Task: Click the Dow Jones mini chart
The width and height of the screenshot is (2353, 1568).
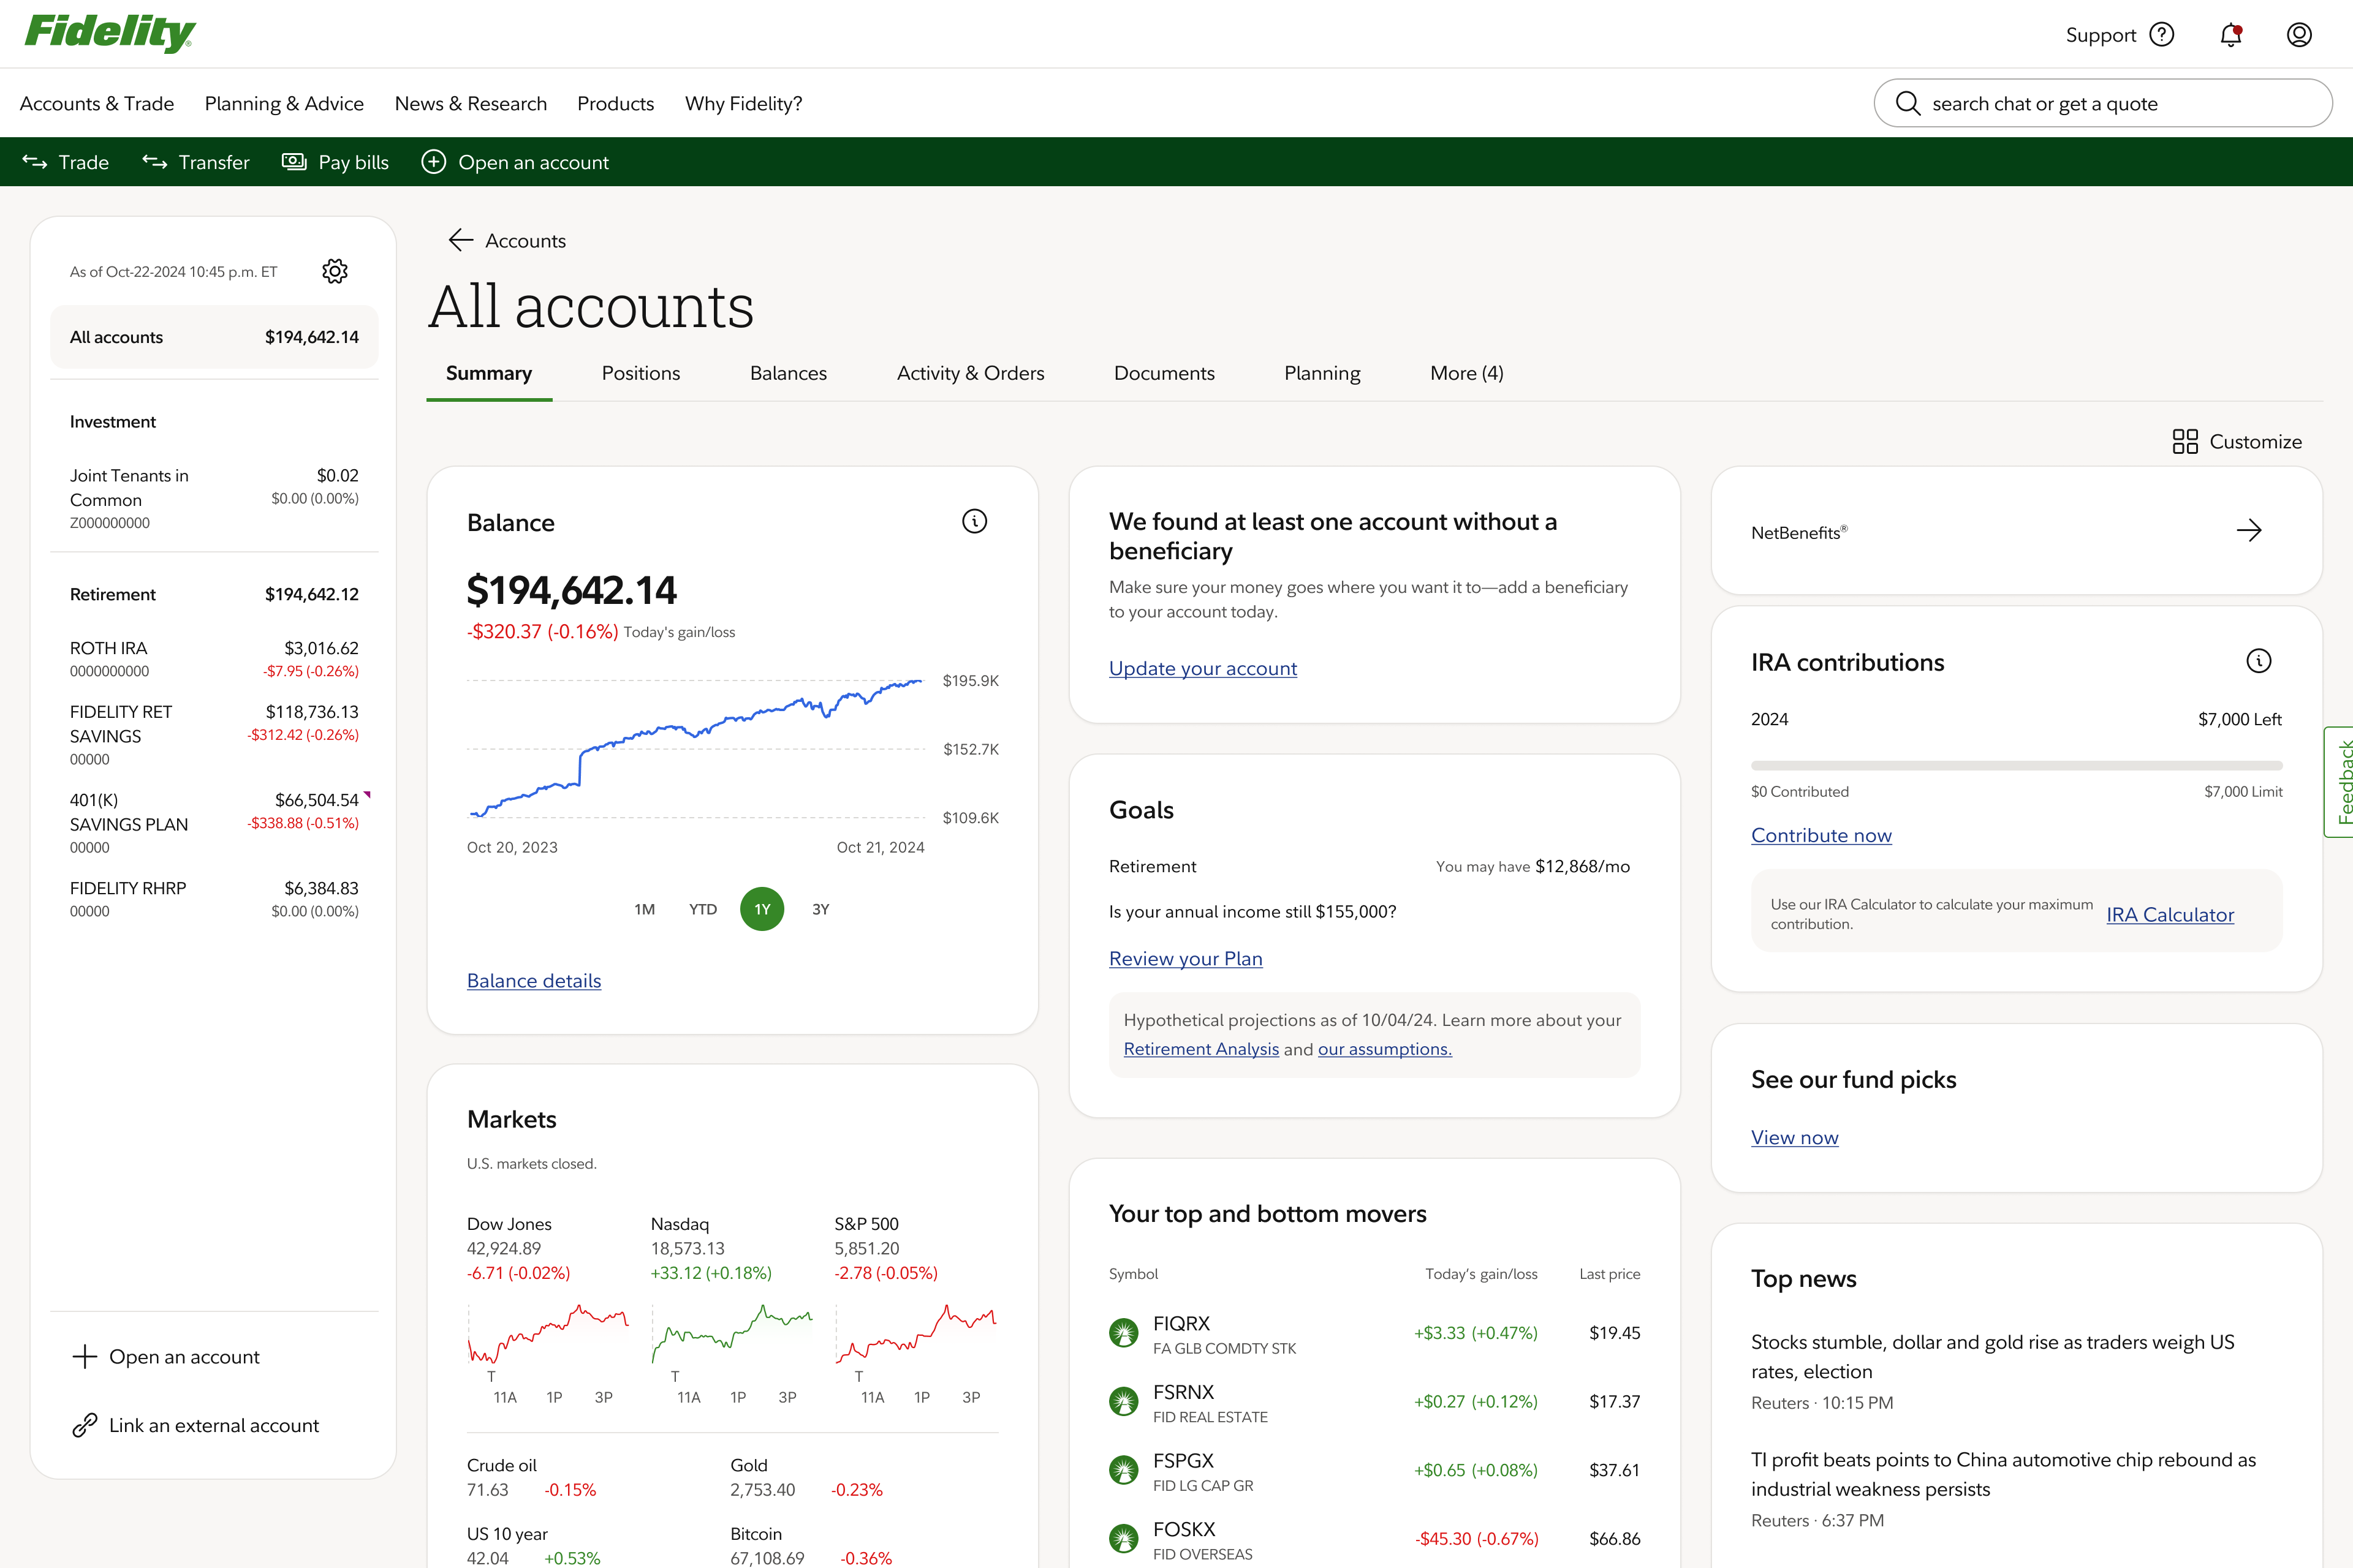Action: (x=547, y=1334)
